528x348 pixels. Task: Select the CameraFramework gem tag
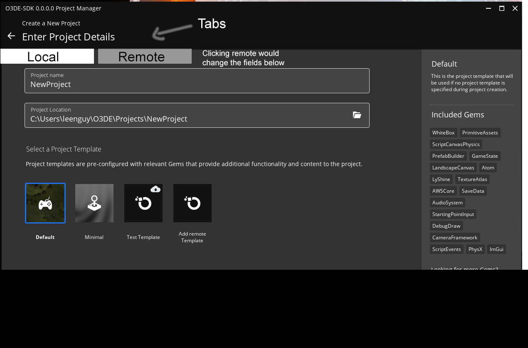455,237
